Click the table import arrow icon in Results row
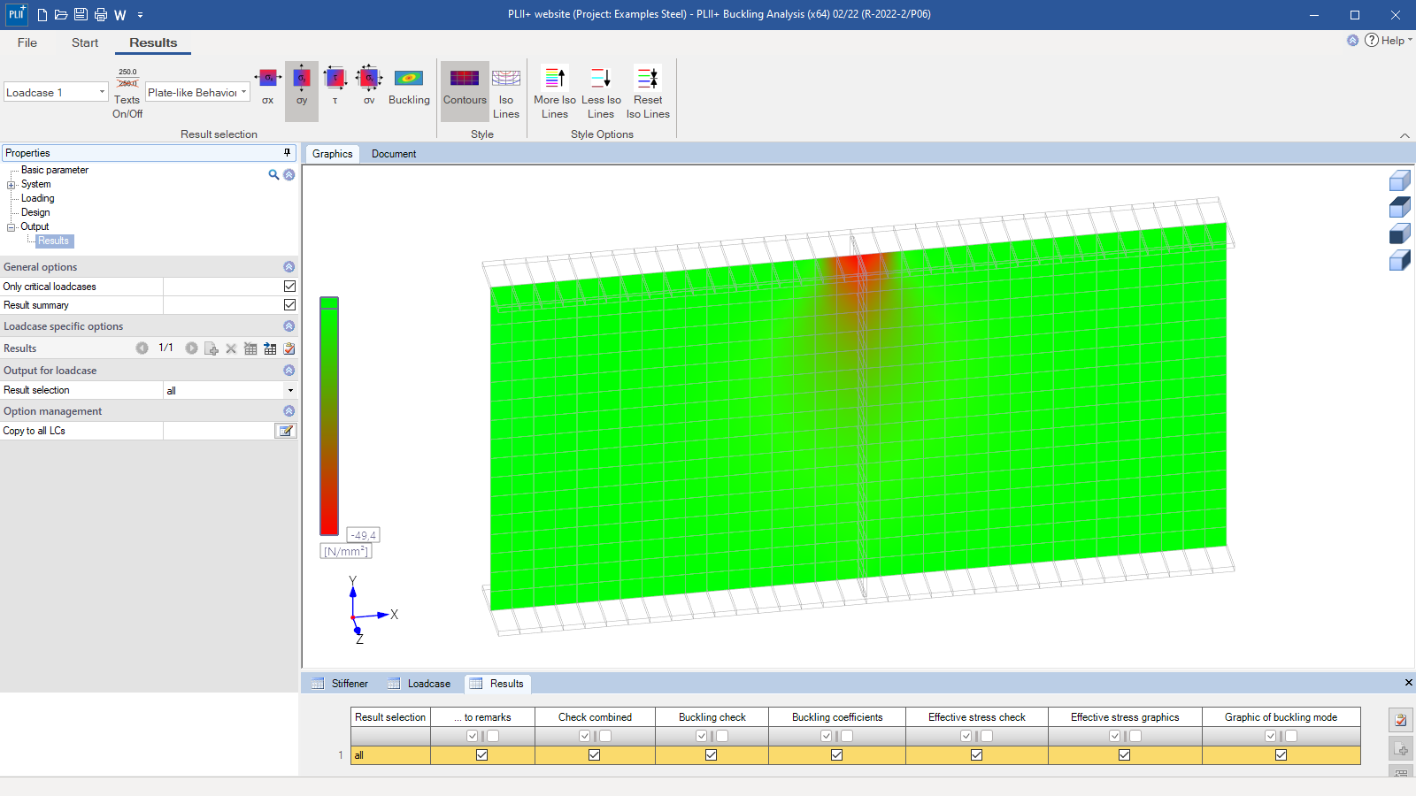The image size is (1416, 796). pyautogui.click(x=270, y=348)
